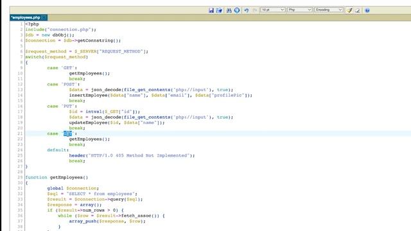Open the blue Help icon
The image size is (411, 231).
coord(367,10)
